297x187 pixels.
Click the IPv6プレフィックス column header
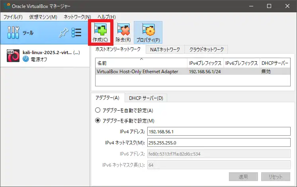tap(242, 63)
